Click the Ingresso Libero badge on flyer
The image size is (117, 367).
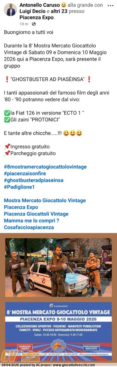click(25, 348)
